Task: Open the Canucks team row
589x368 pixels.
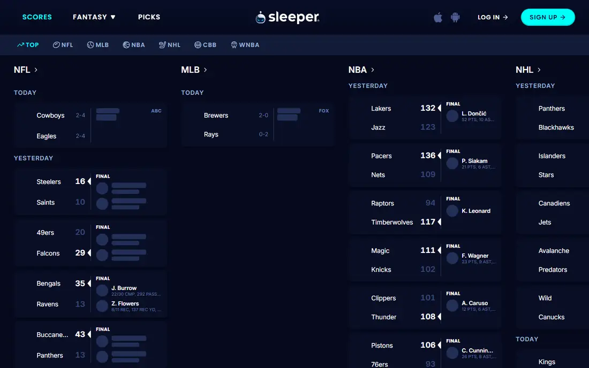Action: click(x=552, y=317)
